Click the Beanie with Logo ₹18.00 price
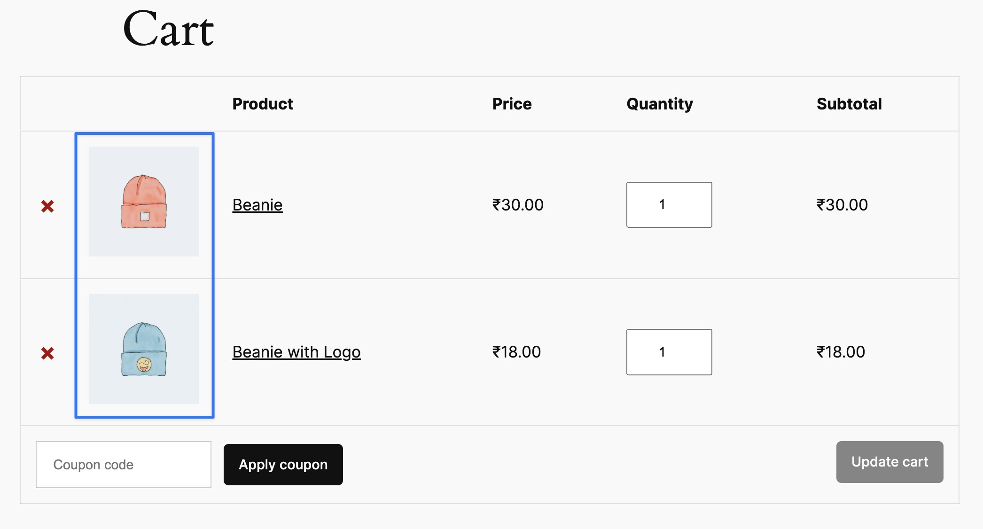Screen dimensions: 983x529 coord(516,352)
